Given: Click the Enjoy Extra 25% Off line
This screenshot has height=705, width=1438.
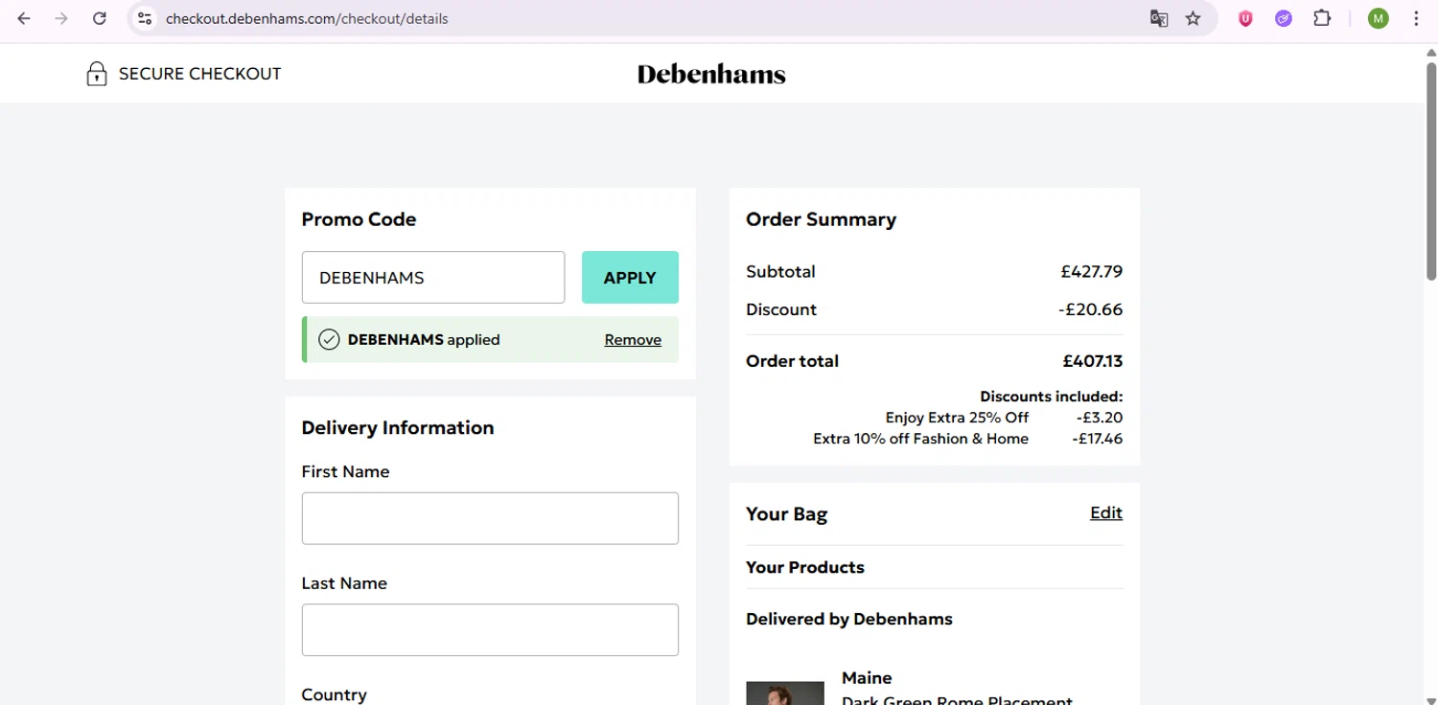Looking at the screenshot, I should (x=957, y=418).
